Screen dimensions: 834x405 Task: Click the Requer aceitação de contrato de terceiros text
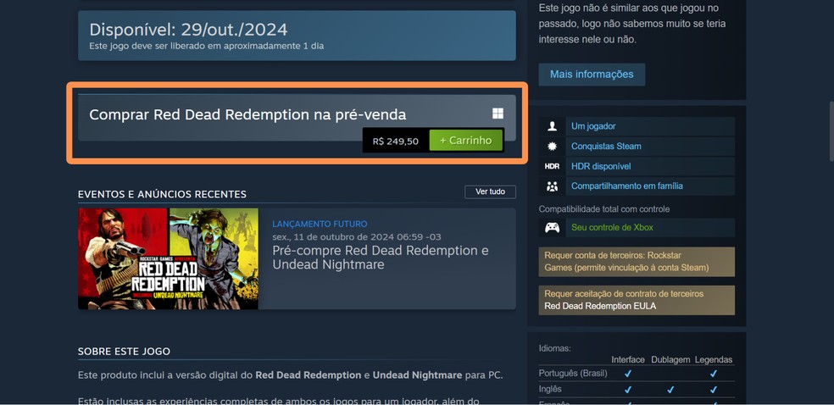tap(624, 293)
